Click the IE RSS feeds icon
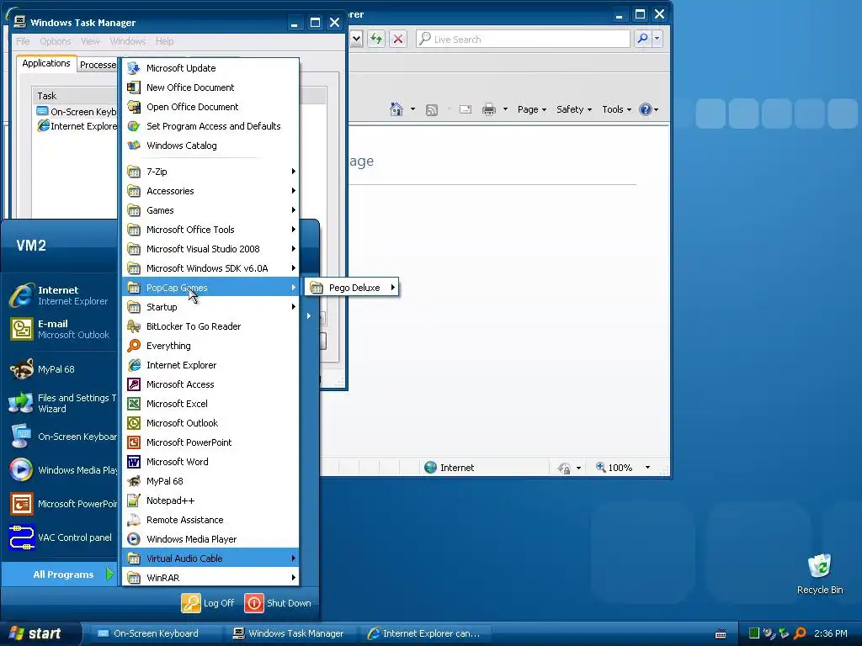This screenshot has width=862, height=646. [432, 110]
